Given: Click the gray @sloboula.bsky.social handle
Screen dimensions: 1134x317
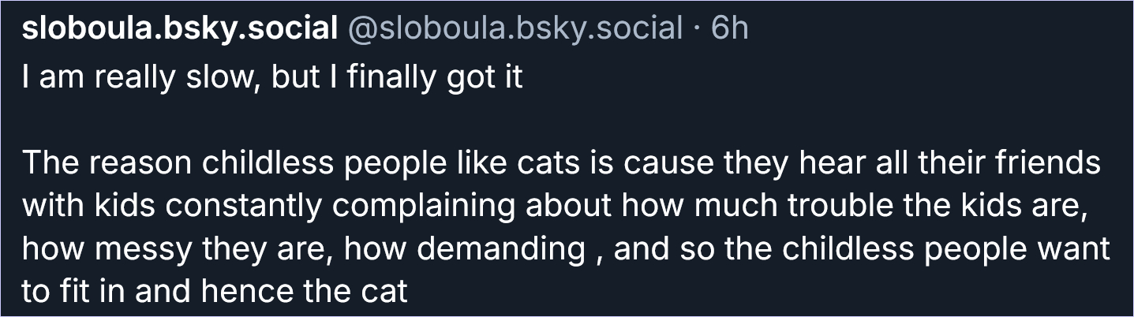Looking at the screenshot, I should [x=515, y=29].
